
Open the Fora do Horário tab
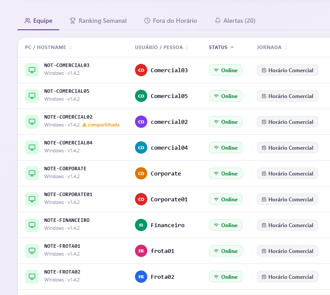(x=170, y=21)
